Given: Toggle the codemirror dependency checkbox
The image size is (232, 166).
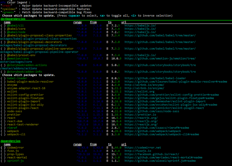Looking at the screenshot, I should [3, 147].
